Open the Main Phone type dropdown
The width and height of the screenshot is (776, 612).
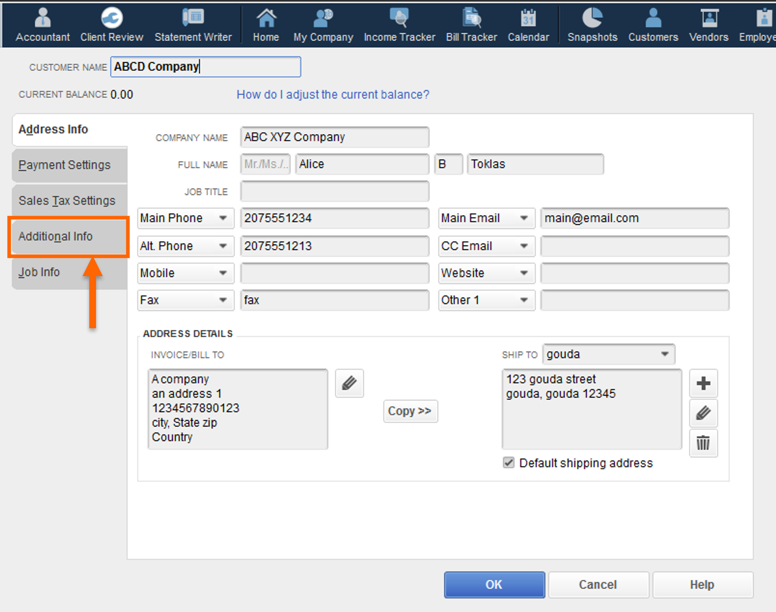pos(223,218)
